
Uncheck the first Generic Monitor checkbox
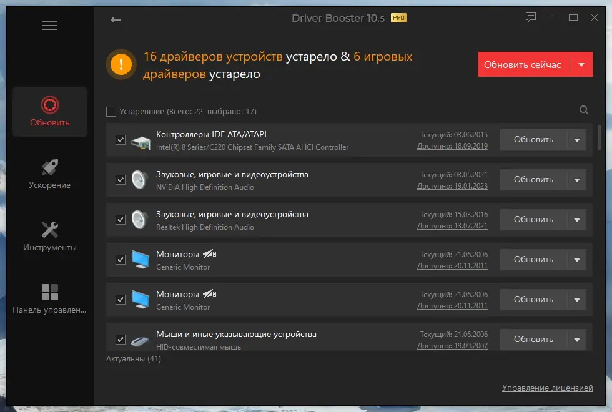tap(121, 260)
